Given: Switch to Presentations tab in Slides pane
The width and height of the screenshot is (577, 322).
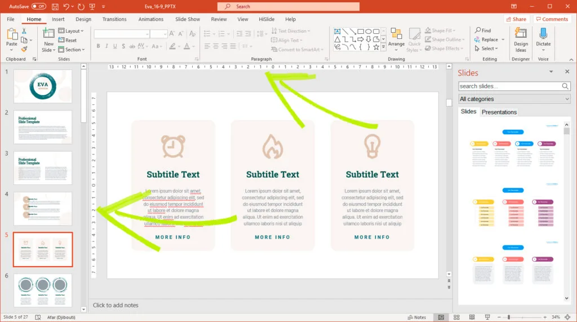Looking at the screenshot, I should (x=499, y=112).
